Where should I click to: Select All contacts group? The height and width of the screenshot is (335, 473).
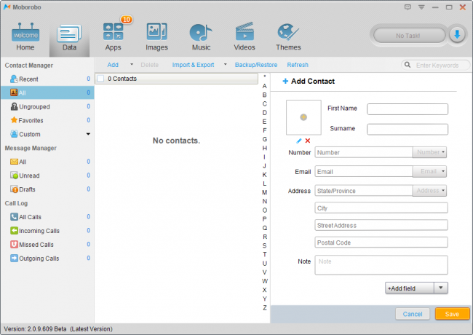[x=47, y=92]
